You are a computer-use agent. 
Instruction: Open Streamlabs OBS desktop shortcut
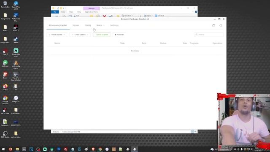16,52
